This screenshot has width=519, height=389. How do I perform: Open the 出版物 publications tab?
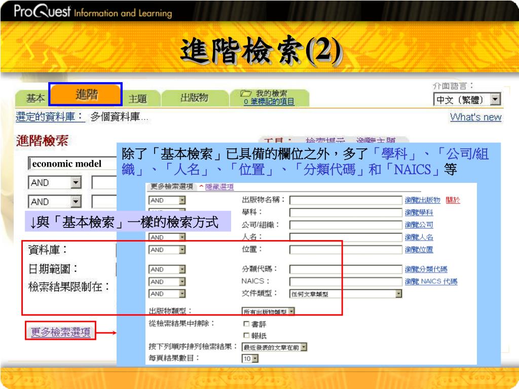pos(194,98)
